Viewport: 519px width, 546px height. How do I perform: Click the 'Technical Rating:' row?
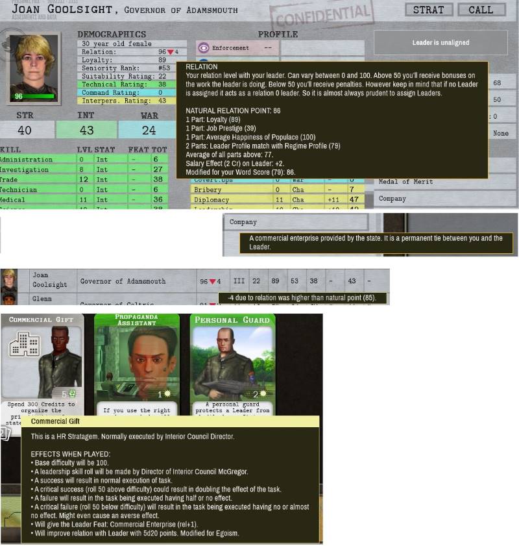click(x=127, y=84)
